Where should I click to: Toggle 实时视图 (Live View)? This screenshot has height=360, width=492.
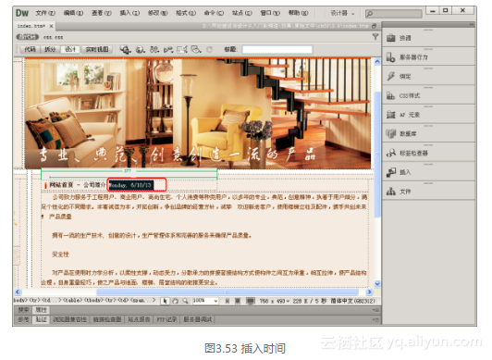click(97, 50)
